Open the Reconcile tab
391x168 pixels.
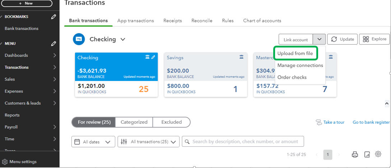(x=202, y=21)
